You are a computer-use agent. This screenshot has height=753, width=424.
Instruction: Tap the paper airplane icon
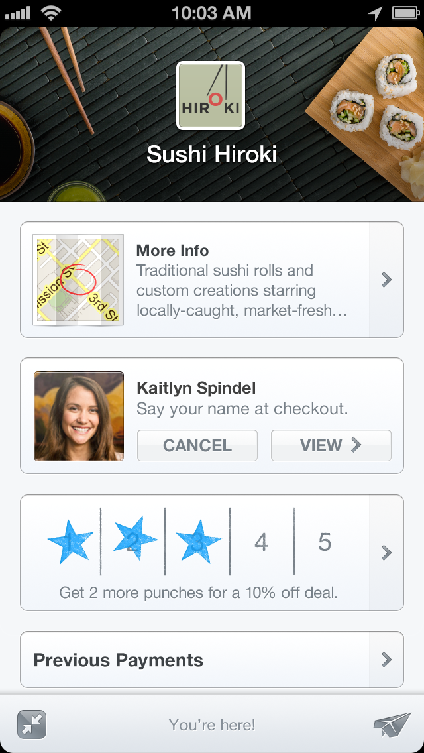click(x=392, y=724)
